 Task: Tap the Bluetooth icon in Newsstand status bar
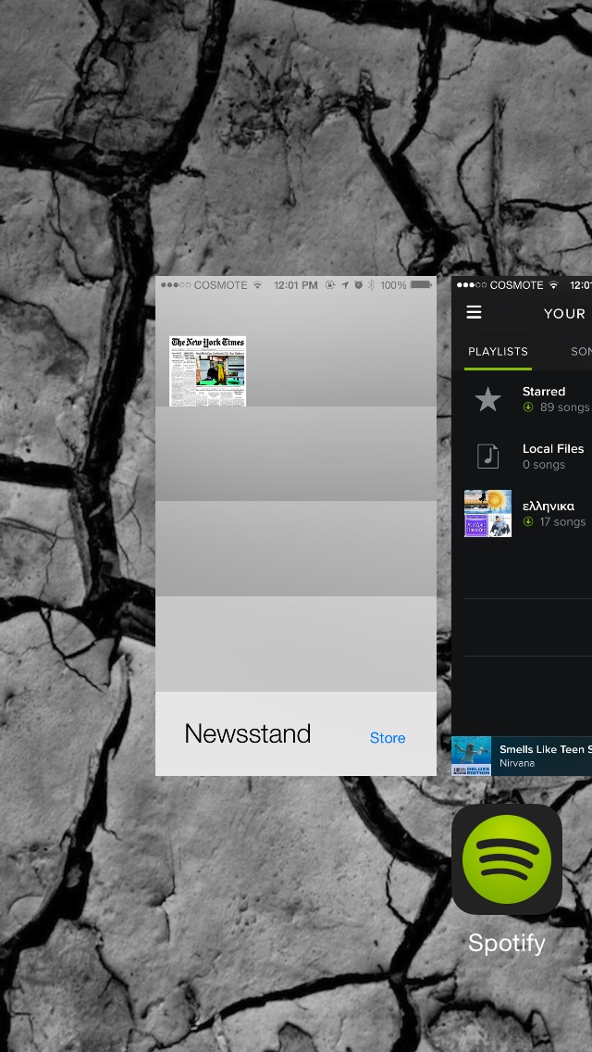tap(371, 285)
